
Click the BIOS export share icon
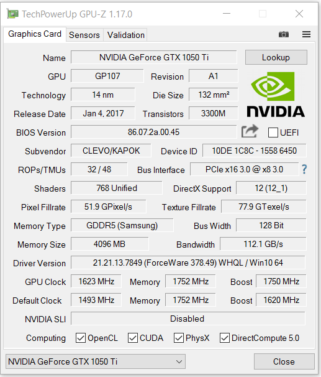coord(250,131)
